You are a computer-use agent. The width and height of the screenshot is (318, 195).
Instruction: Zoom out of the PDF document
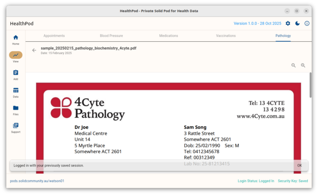click(x=294, y=65)
